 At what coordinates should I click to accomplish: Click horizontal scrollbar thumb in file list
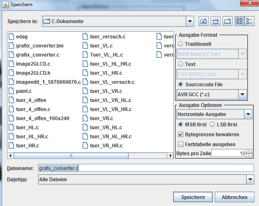click(x=71, y=156)
